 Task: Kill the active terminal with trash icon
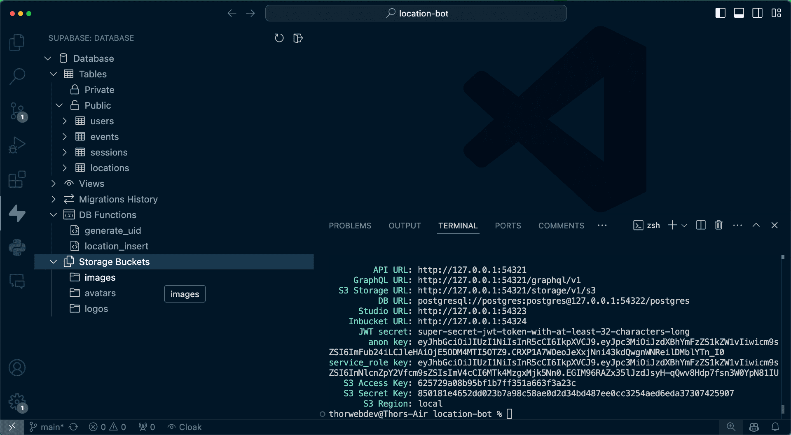[718, 225]
